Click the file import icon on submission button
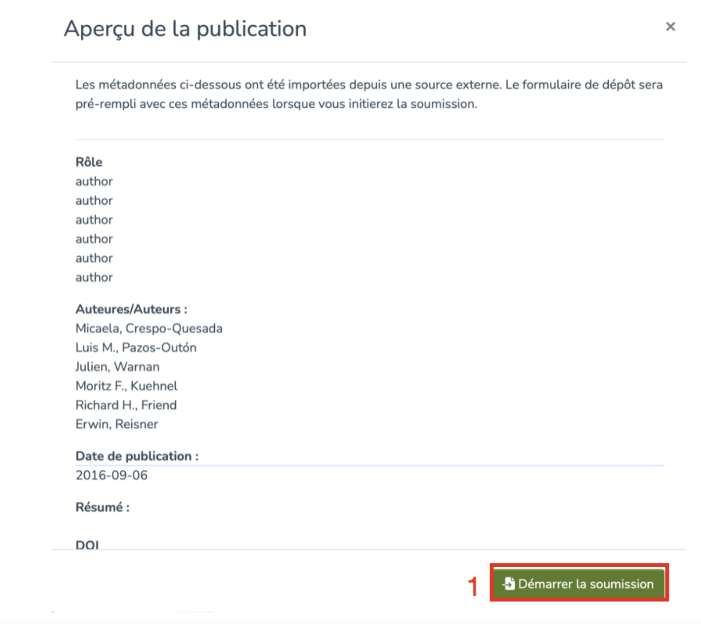This screenshot has width=701, height=624. pos(509,584)
